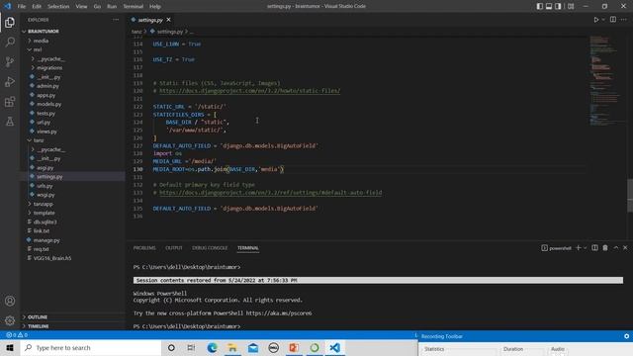The image size is (633, 356).
Task: Split the terminal pane
Action: 594,248
